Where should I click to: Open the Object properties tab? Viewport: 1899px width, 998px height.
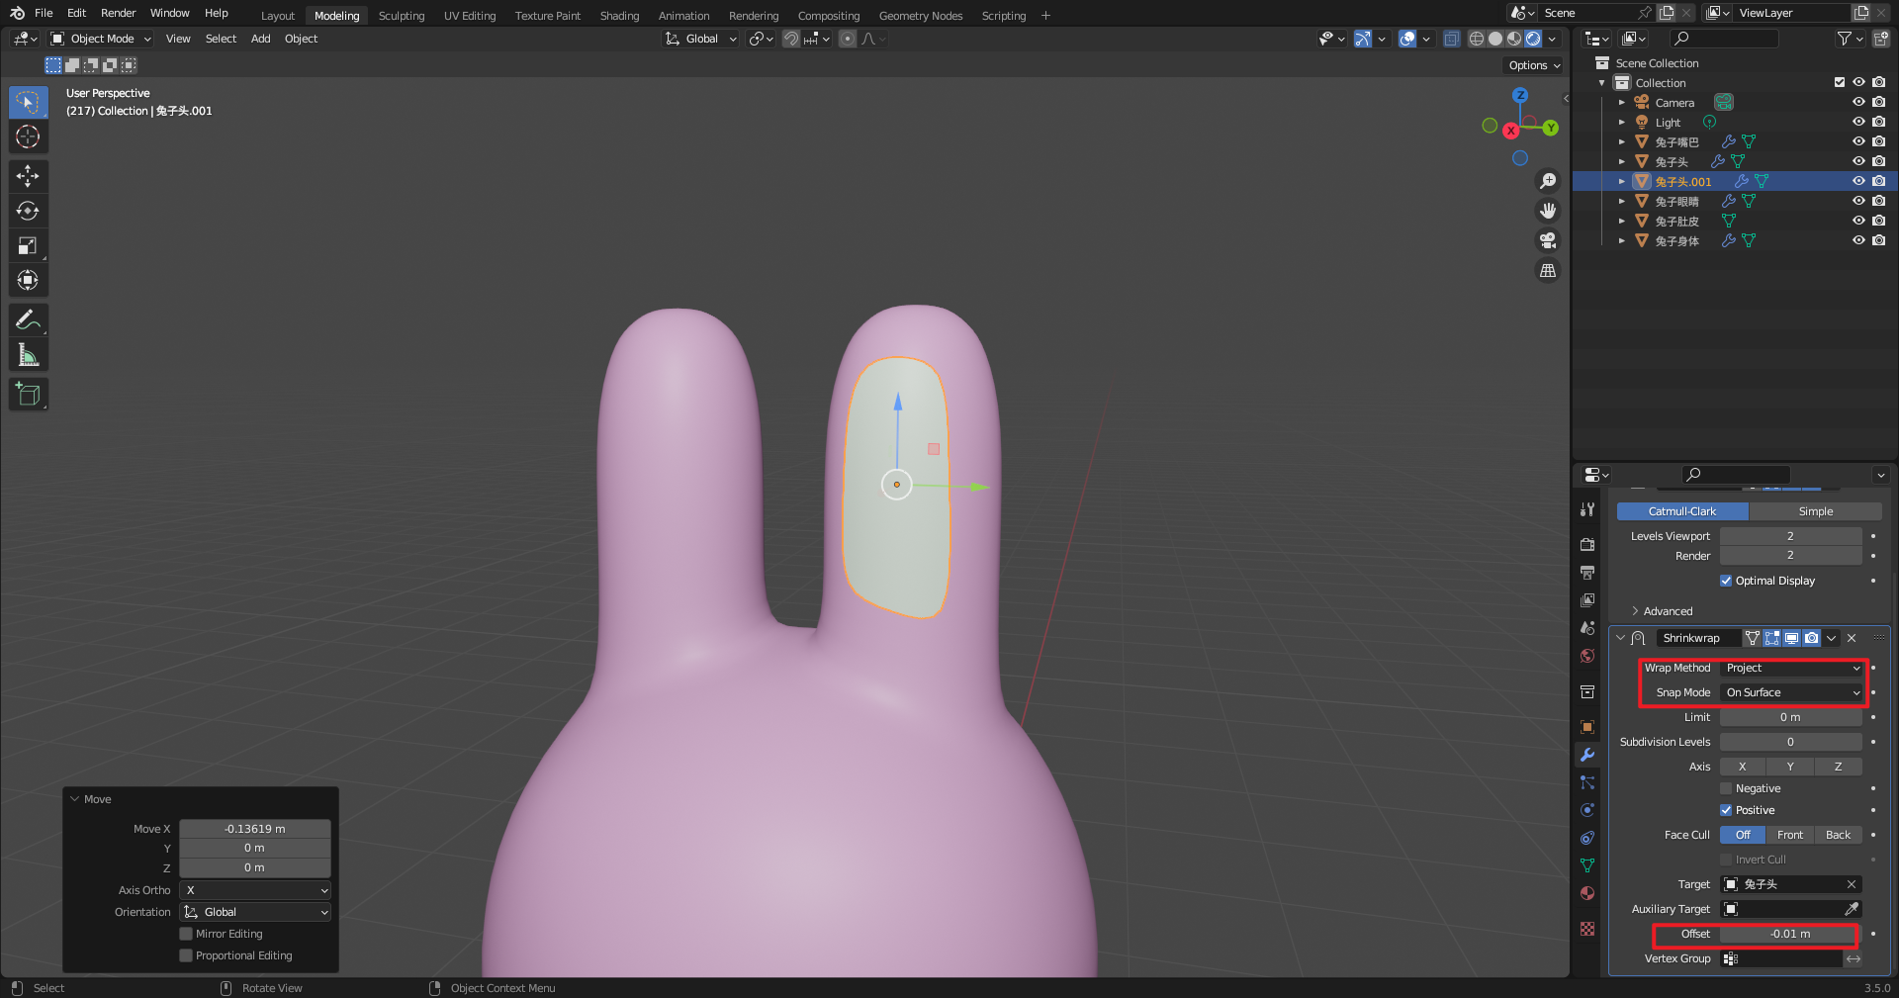(x=1587, y=727)
